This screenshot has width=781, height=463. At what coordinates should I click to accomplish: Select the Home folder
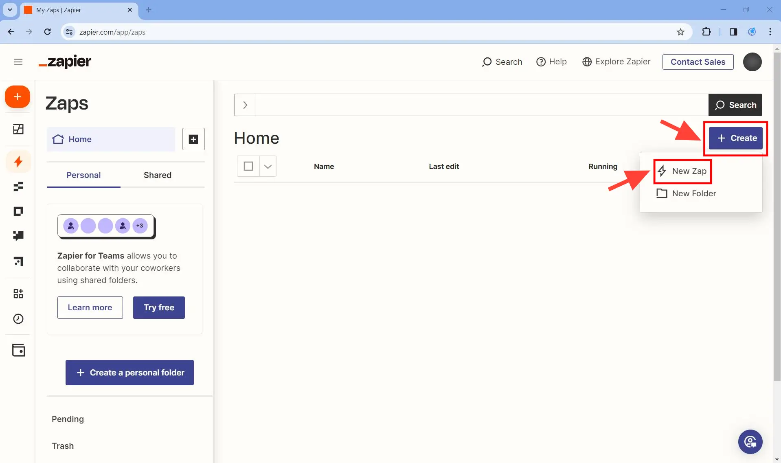coord(111,139)
